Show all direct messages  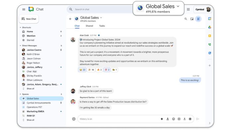coord(30,89)
